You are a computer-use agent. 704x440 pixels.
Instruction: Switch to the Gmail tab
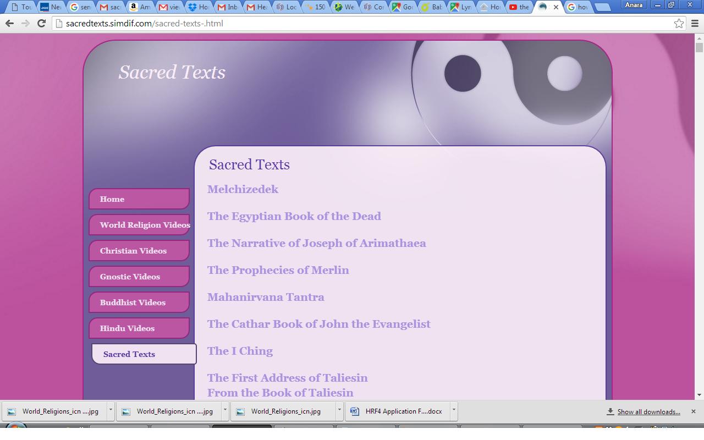(109, 7)
